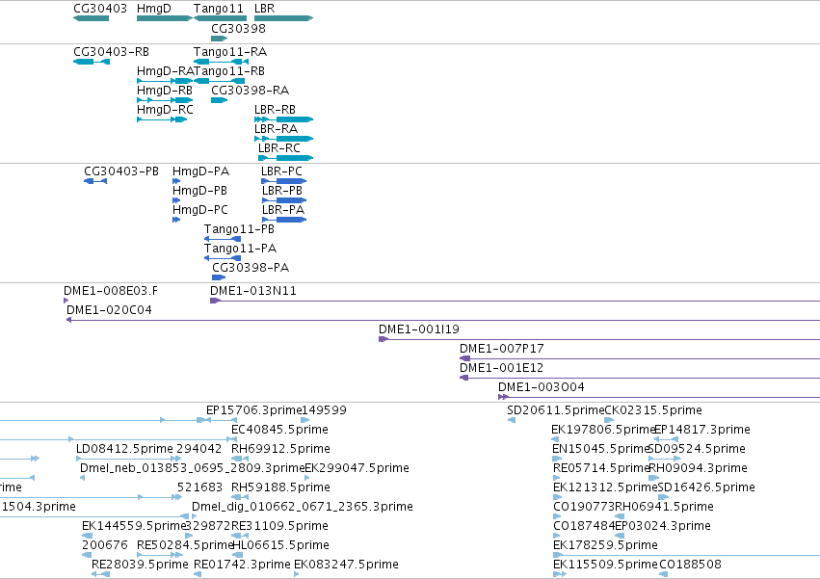Click the CG30403-RB transcript label
Viewport: 820px width, 579px height.
coord(111,52)
